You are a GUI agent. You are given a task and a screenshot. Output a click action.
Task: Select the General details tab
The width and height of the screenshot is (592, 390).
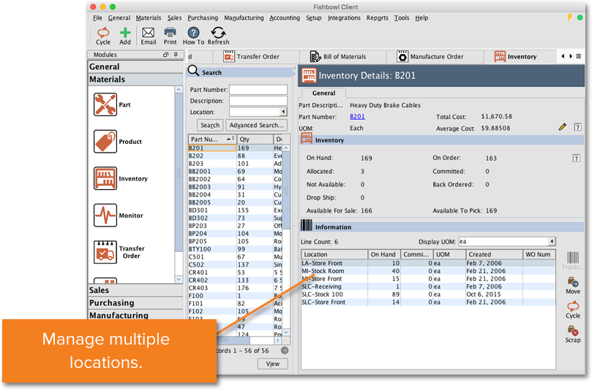click(x=323, y=93)
